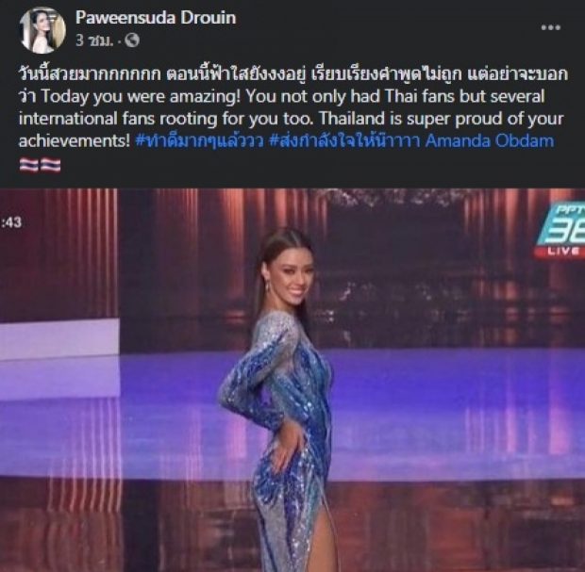Viewport: 585px width, 572px height.
Task: Open the #ทำดีมากๆแล้ววว hashtag
Action: click(x=199, y=141)
